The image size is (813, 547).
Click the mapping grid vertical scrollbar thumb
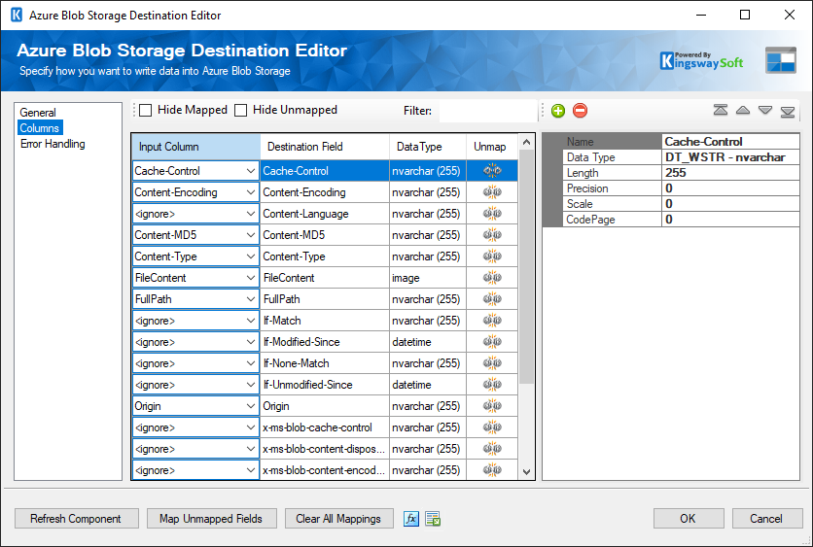[x=527, y=267]
